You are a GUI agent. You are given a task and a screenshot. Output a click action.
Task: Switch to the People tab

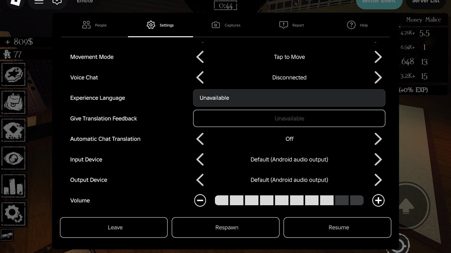coord(94,25)
